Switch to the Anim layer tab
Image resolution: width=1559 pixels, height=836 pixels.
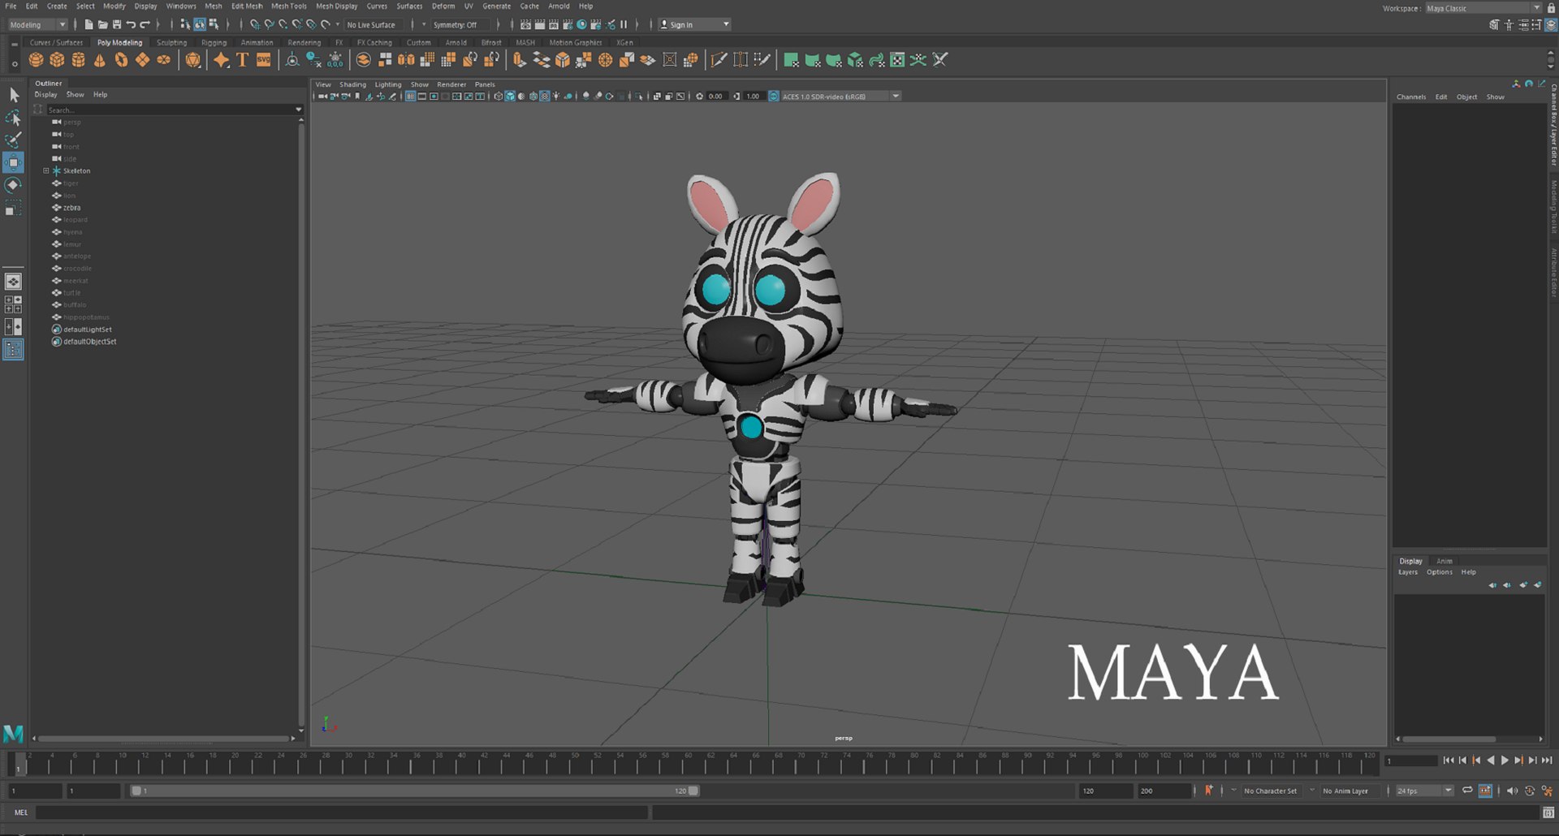tap(1444, 561)
